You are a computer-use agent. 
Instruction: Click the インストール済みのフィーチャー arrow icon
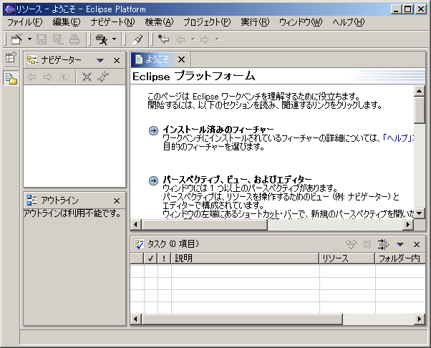point(153,130)
